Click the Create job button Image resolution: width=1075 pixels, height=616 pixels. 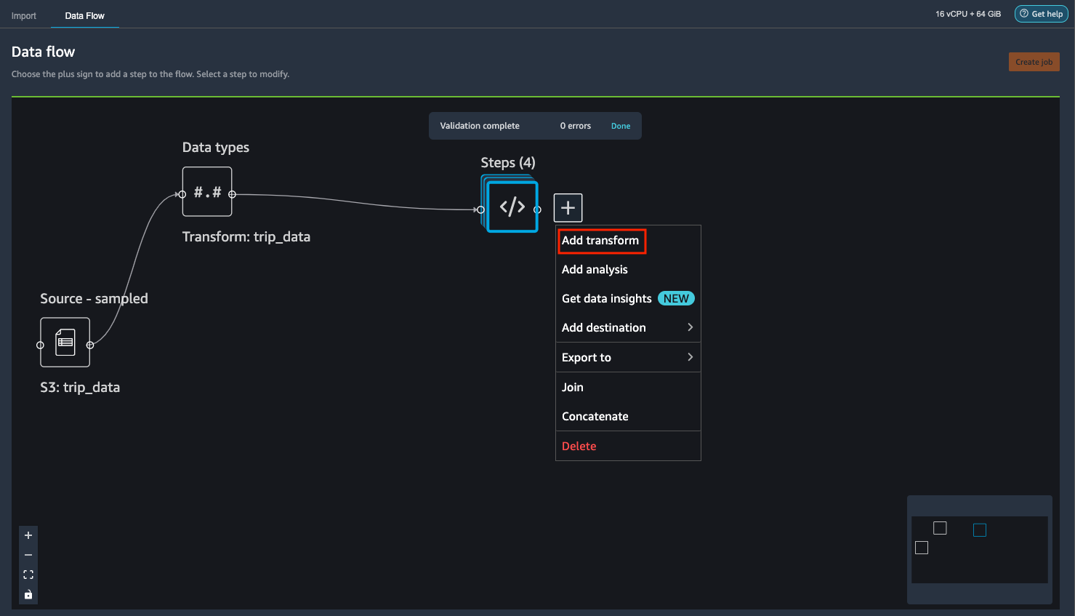[1034, 62]
